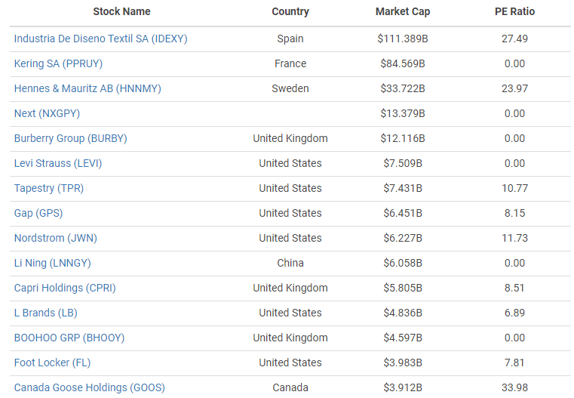Sort table by Stock Name header

[x=121, y=11]
